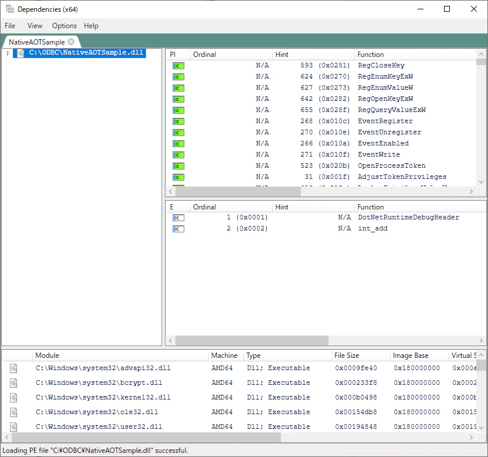The width and height of the screenshot is (488, 457).
Task: Click the export icon beside int_add
Action: pos(178,229)
